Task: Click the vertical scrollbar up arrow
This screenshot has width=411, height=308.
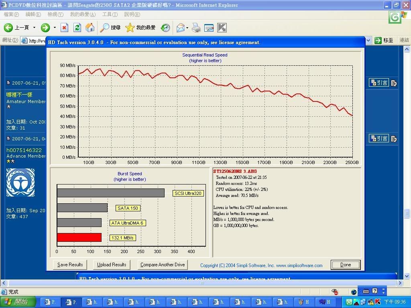Action: [x=407, y=49]
